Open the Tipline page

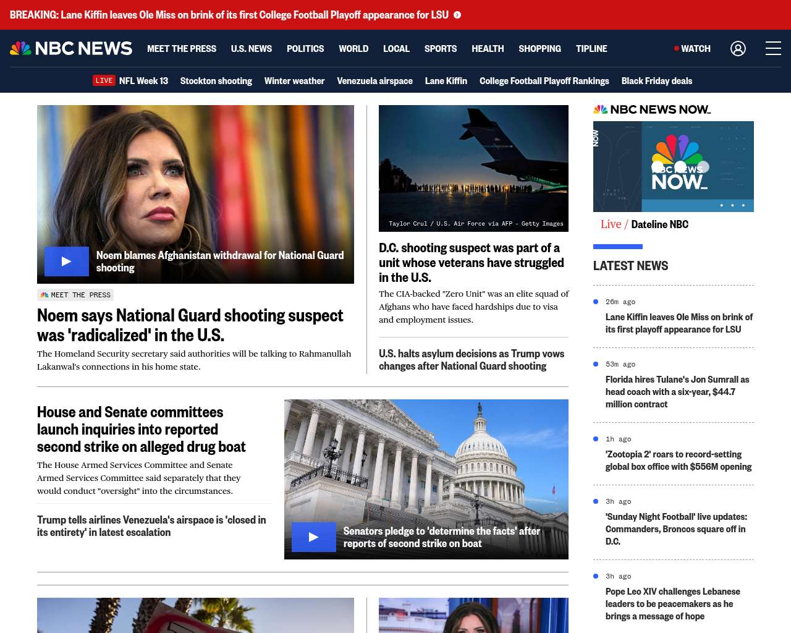[x=591, y=48]
